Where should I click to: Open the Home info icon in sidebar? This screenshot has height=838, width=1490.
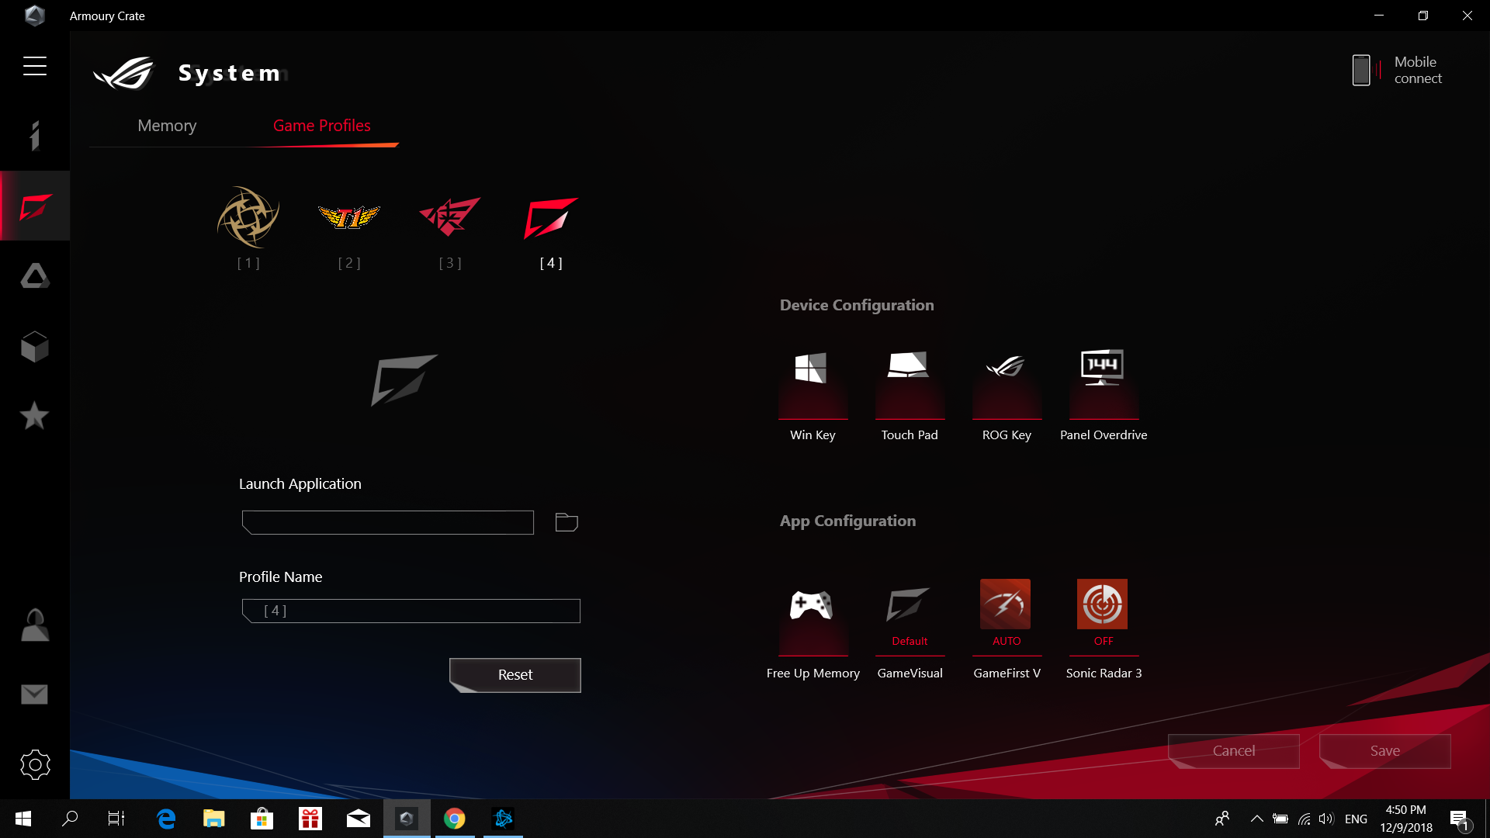pyautogui.click(x=34, y=136)
